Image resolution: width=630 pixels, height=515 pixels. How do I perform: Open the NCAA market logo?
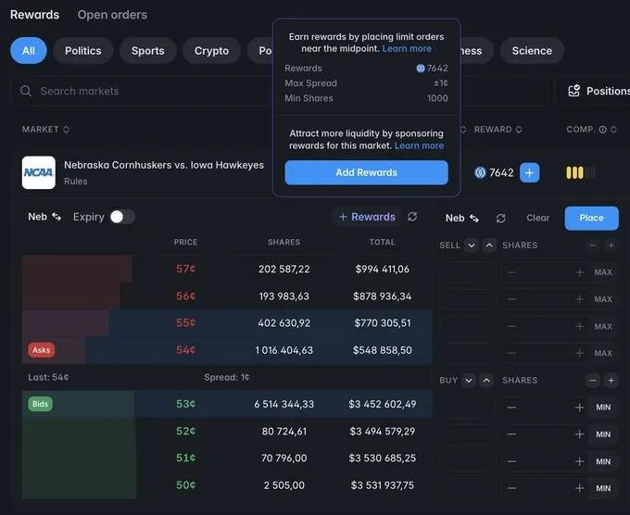(39, 172)
